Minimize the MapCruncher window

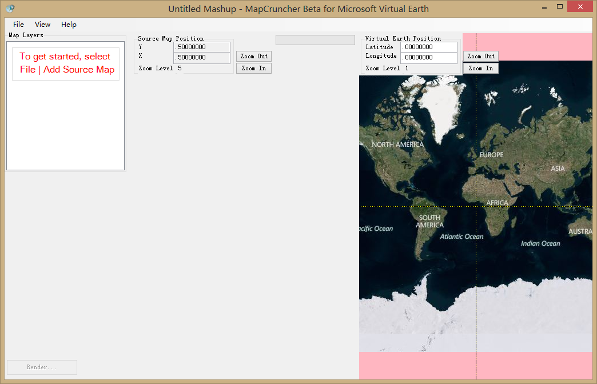click(544, 7)
